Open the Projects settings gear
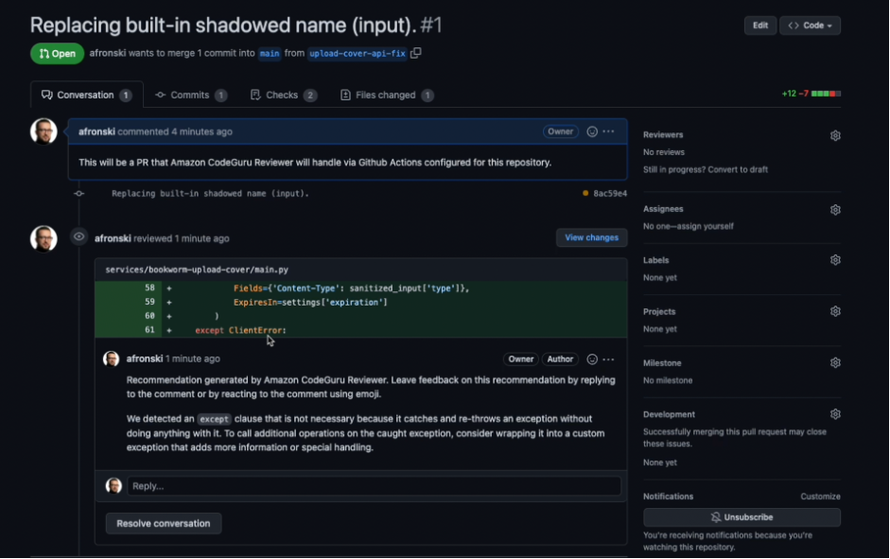This screenshot has height=559, width=890. (835, 311)
